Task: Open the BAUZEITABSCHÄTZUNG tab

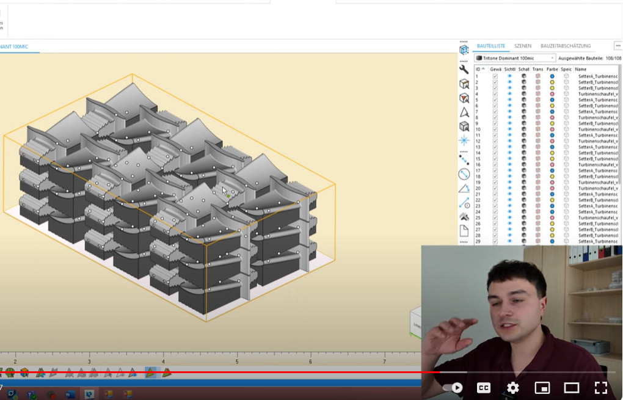Action: (566, 46)
